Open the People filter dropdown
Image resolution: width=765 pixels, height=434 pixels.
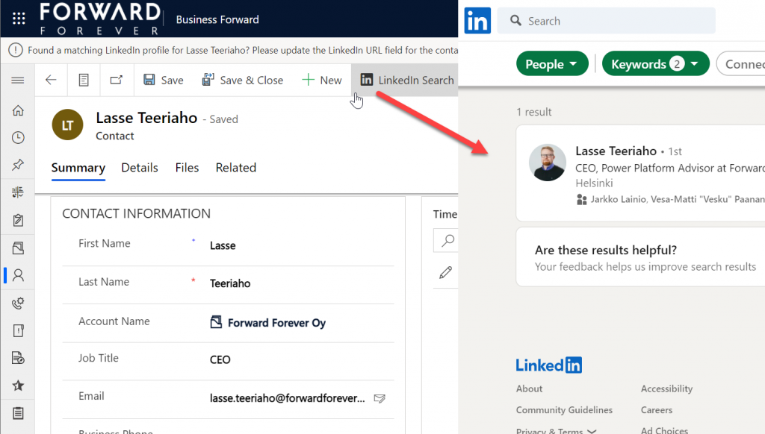click(x=552, y=64)
